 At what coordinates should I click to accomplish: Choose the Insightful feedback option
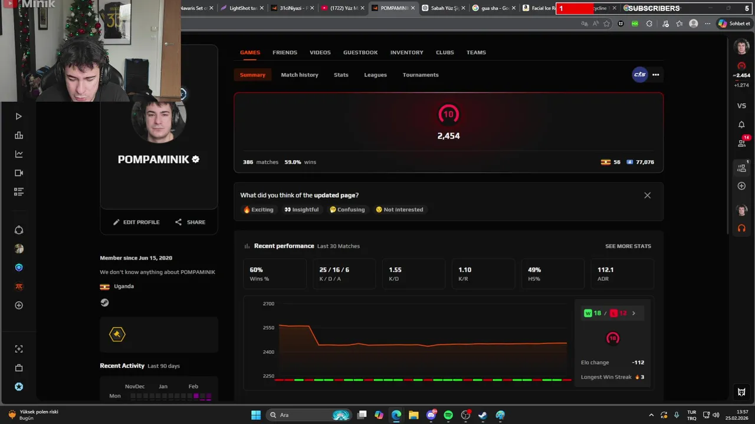pyautogui.click(x=301, y=210)
